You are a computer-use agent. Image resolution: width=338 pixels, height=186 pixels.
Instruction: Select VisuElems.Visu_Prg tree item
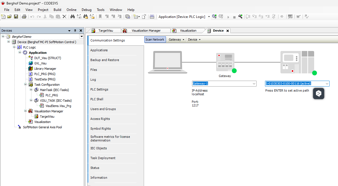[x=58, y=106]
